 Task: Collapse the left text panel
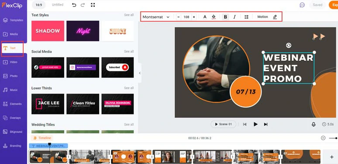[140, 73]
